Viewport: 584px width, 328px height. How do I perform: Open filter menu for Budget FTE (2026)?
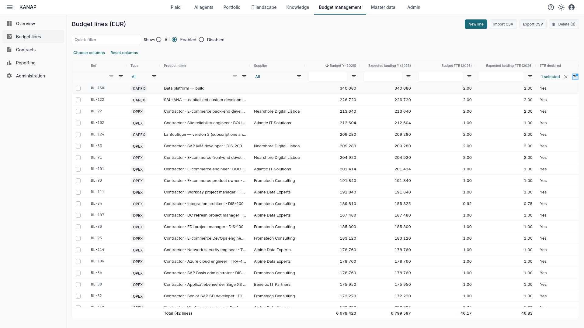469,77
